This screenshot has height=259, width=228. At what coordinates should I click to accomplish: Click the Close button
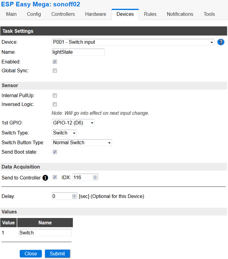click(x=31, y=253)
